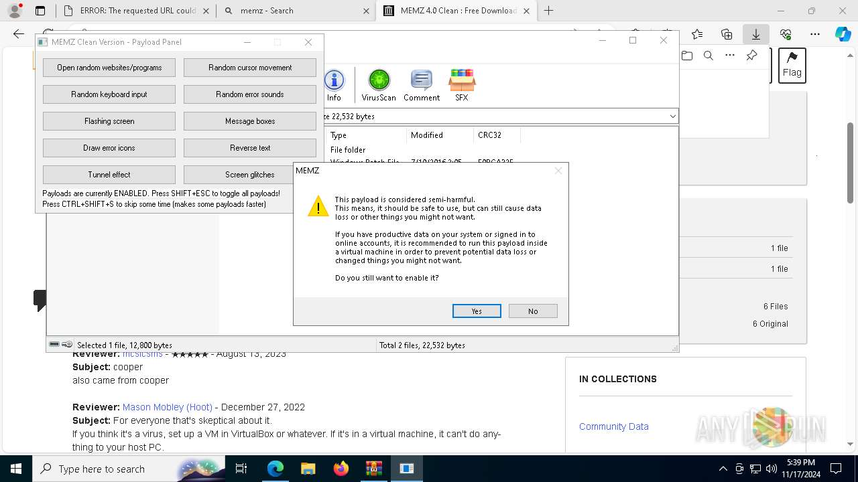Choose No in the MEMZ warning dialog
Screen dimensions: 858x482
(533, 311)
